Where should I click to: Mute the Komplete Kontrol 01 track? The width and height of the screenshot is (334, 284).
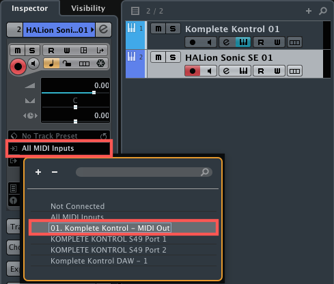pos(158,29)
